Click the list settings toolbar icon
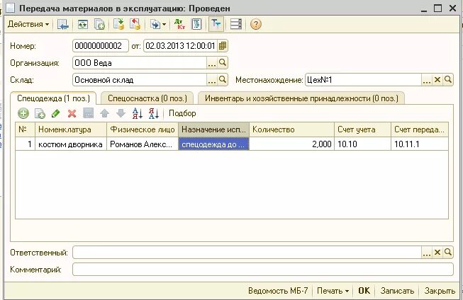The height and width of the screenshot is (300, 463). [236, 24]
